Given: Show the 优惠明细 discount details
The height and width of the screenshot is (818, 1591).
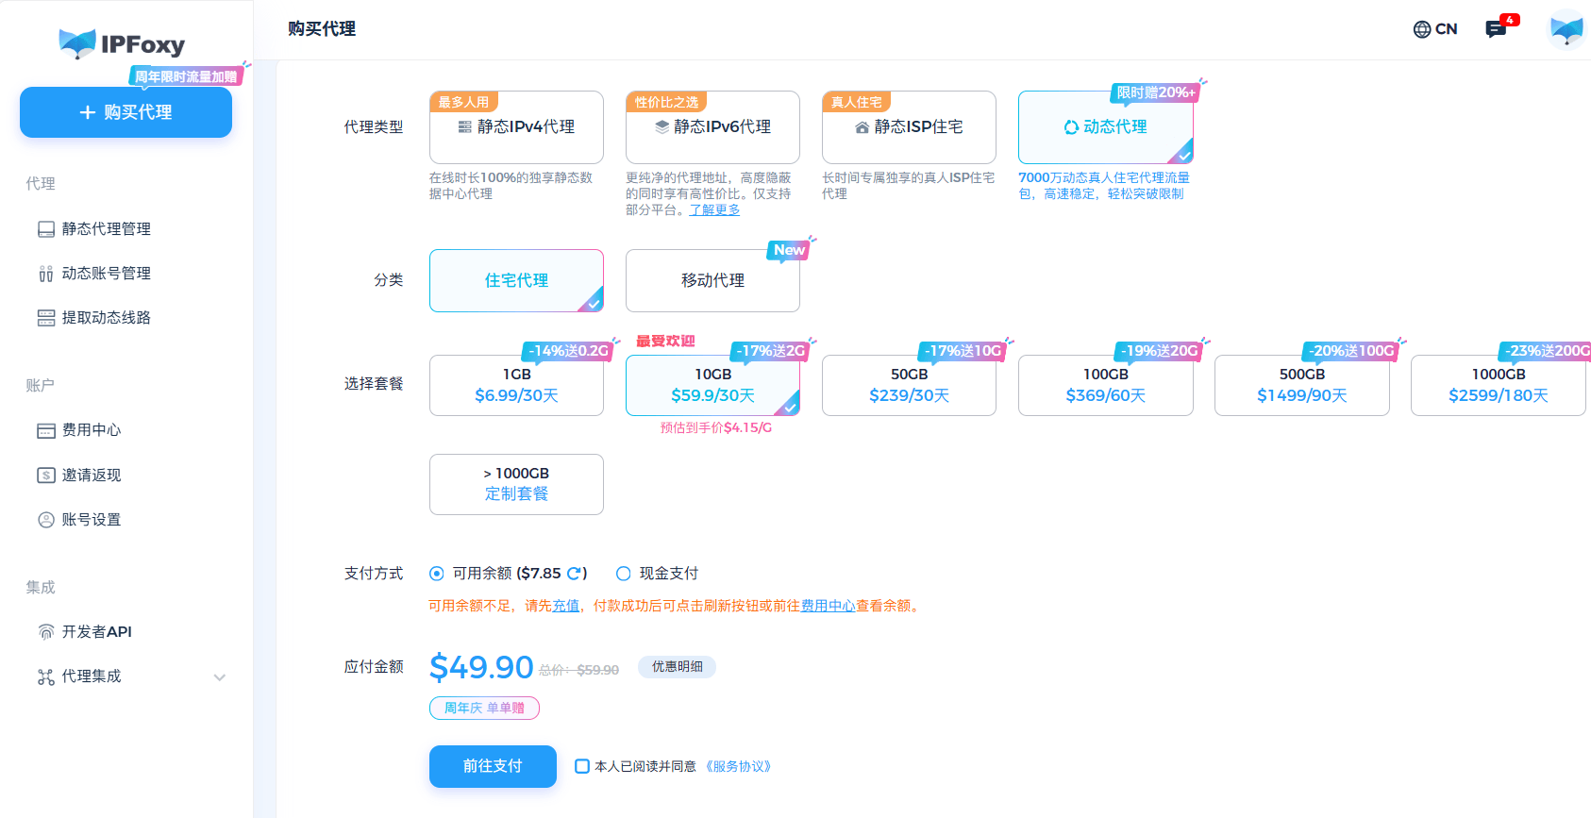Looking at the screenshot, I should 677,667.
